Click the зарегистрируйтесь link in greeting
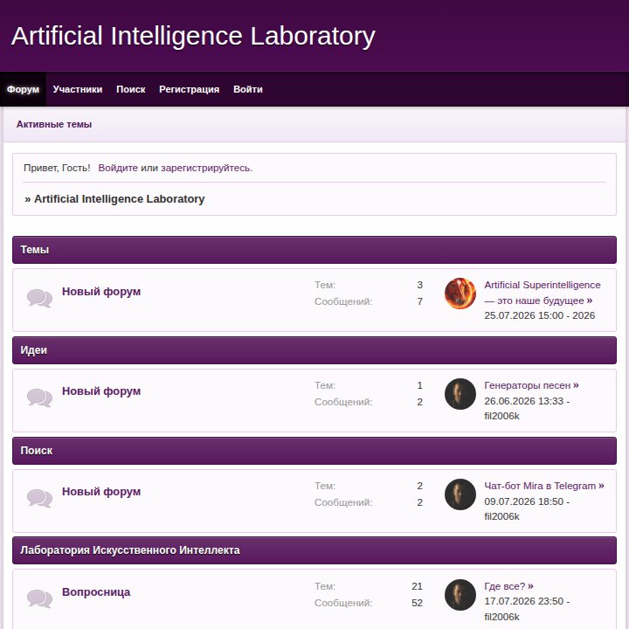629x629 pixels. coord(206,168)
